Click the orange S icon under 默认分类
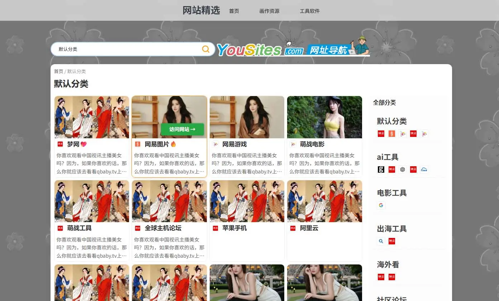 pos(392,134)
